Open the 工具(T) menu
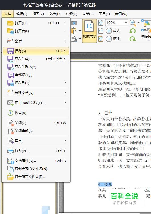 point(104,14)
